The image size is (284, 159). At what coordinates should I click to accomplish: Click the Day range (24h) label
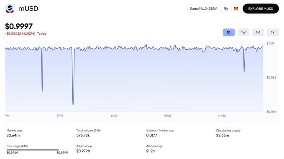17,146
